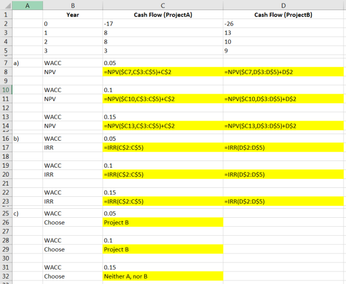Select the Project B cell in row 26

click(163, 223)
